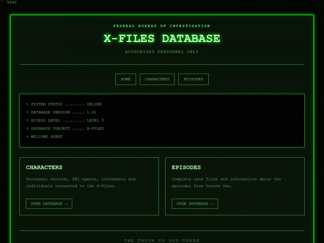The image size is (324, 243).
Task: Select the System Status Online line
Action: (x=64, y=104)
